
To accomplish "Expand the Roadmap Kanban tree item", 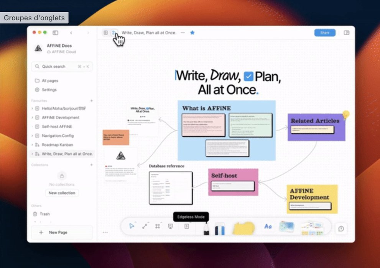I will pyautogui.click(x=32, y=145).
